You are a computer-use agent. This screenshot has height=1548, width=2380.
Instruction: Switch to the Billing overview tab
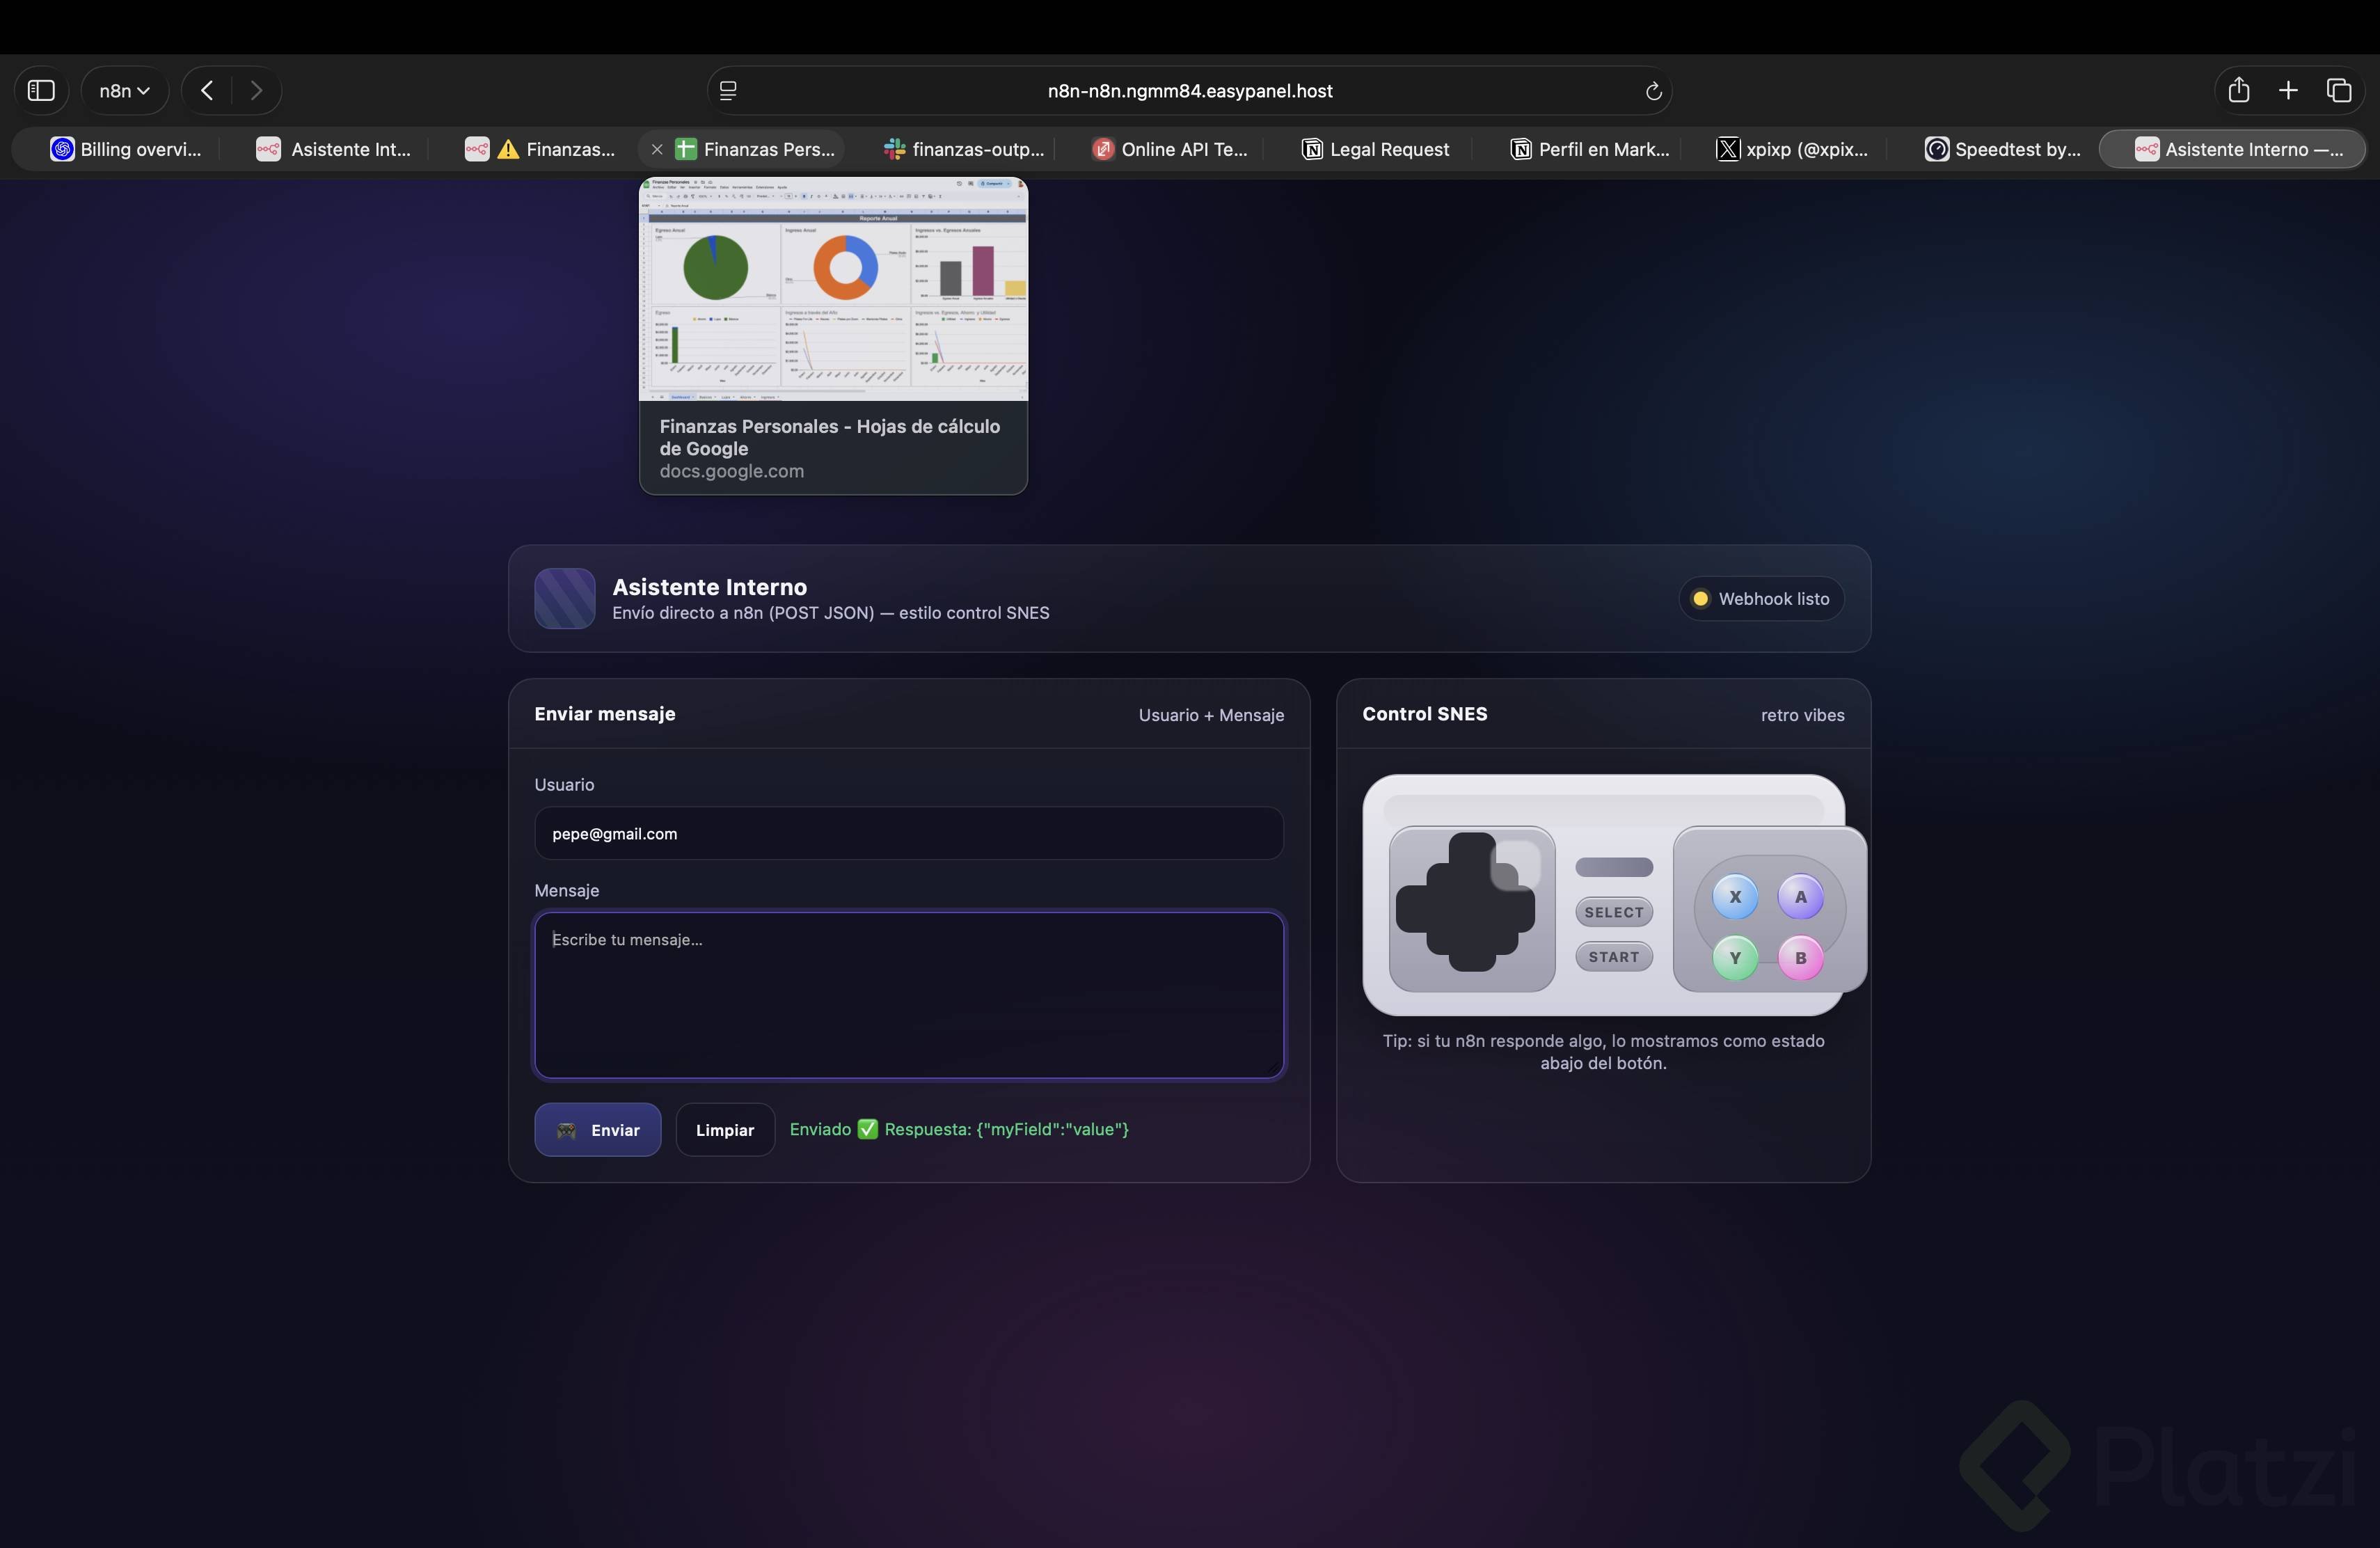point(126,150)
